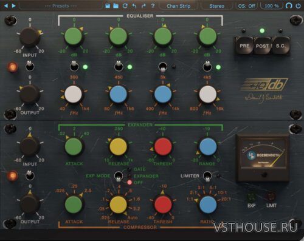Click the fourth green EQ dB gain knob
The height and width of the screenshot is (241, 304).
(208, 36)
